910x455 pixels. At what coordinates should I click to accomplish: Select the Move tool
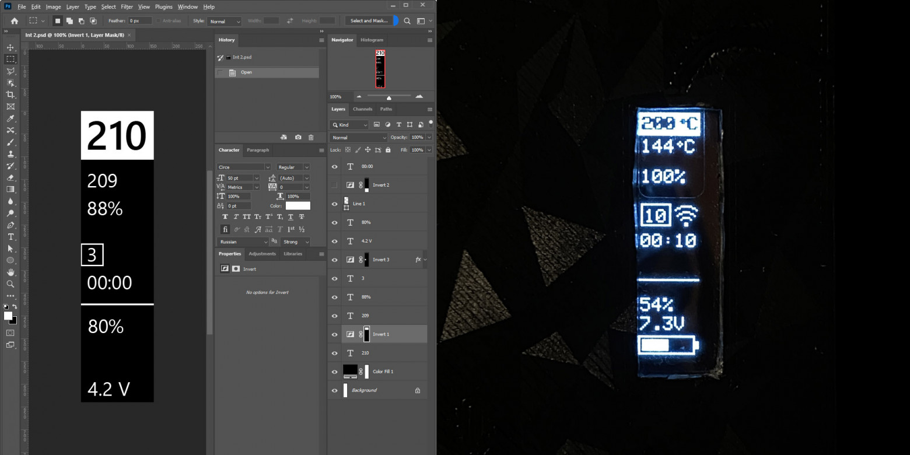(x=10, y=47)
